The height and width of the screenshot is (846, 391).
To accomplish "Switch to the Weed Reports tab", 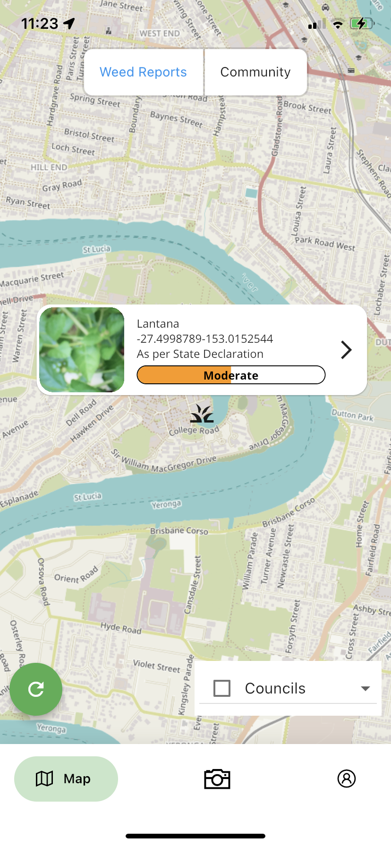I will click(x=143, y=72).
